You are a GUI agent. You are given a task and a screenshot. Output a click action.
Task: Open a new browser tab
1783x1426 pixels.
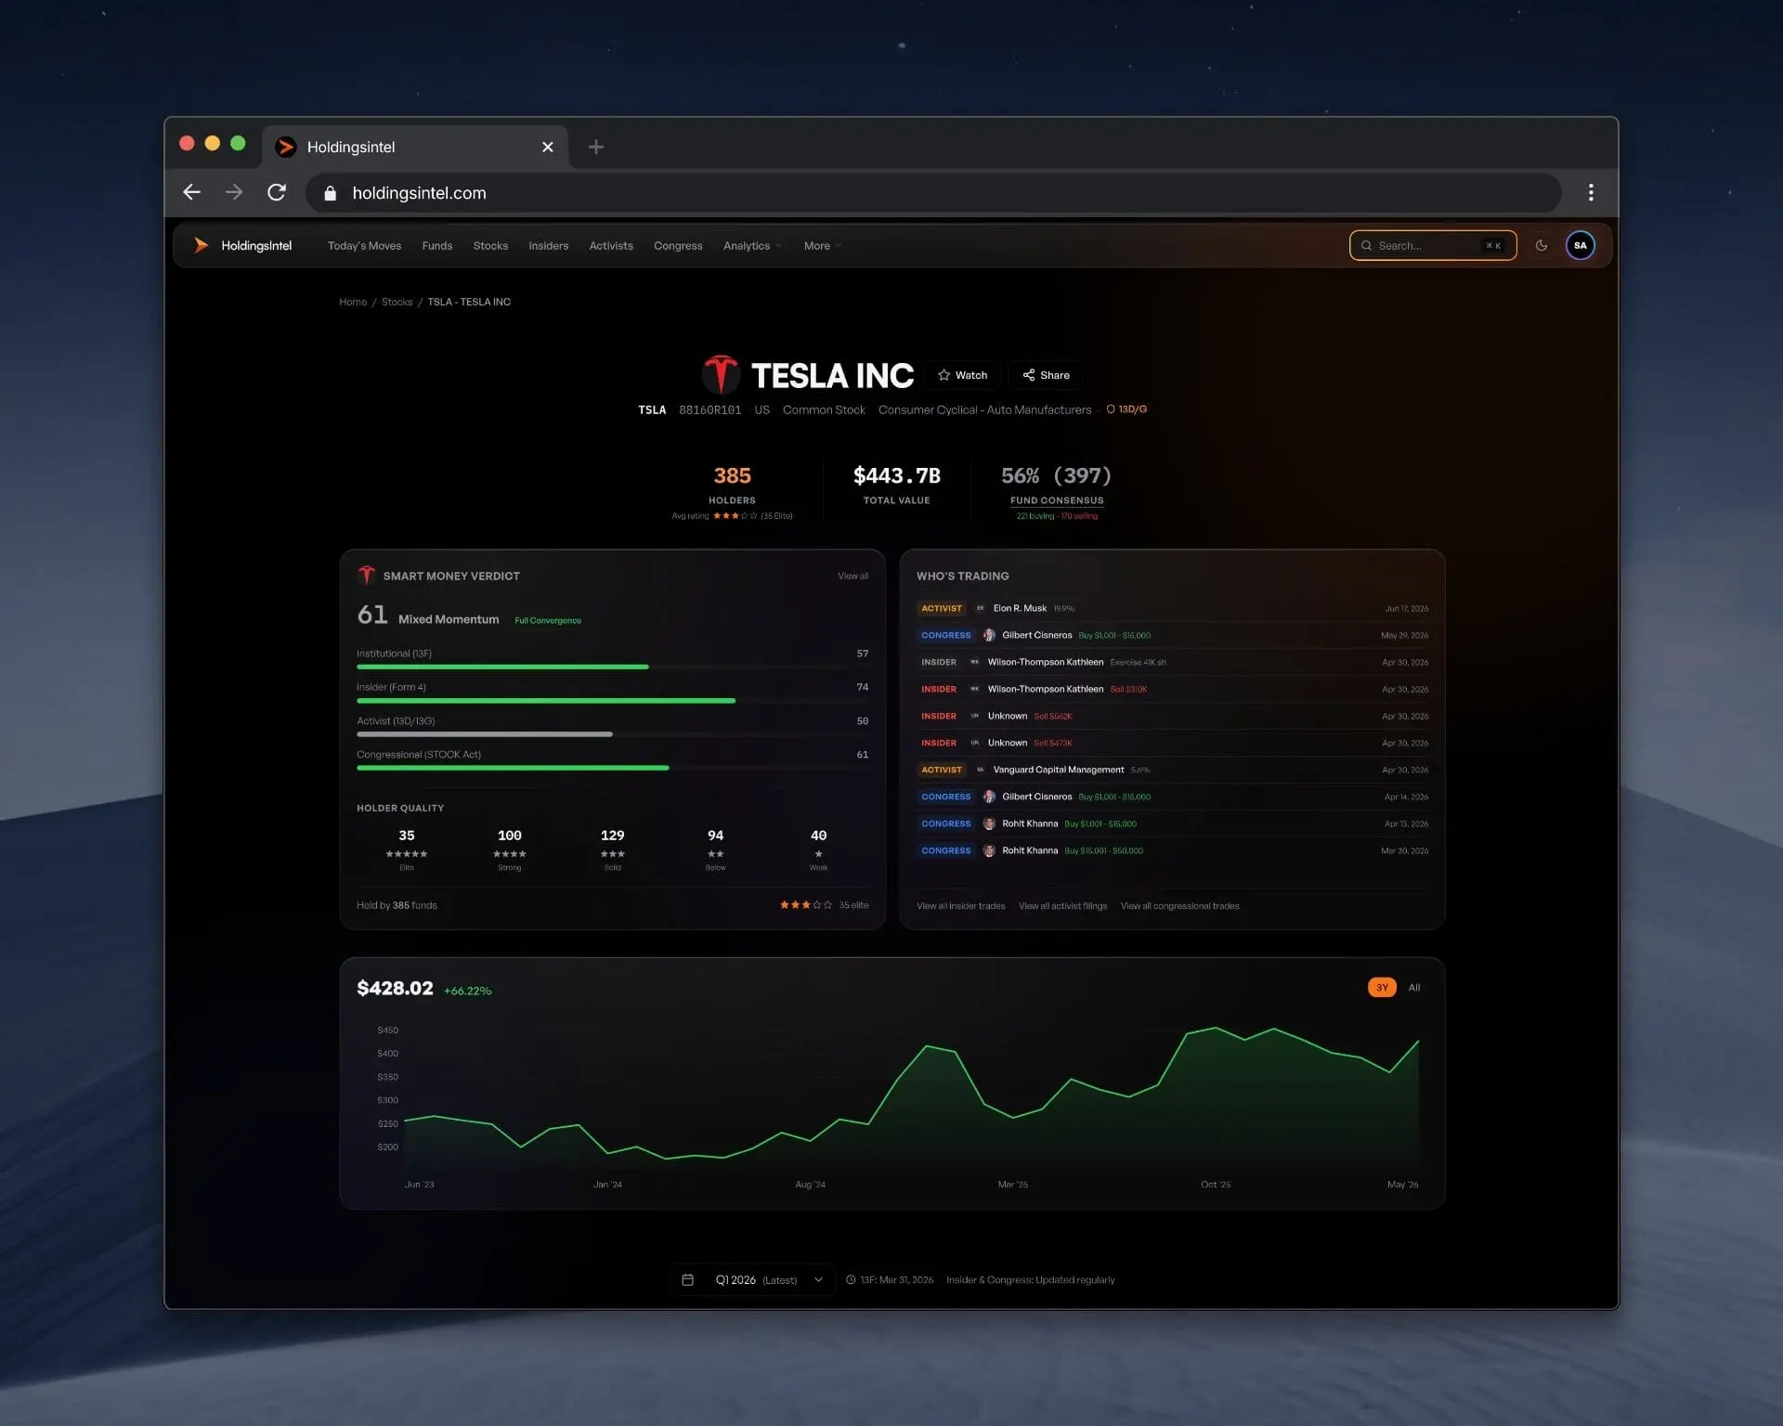pyautogui.click(x=596, y=147)
